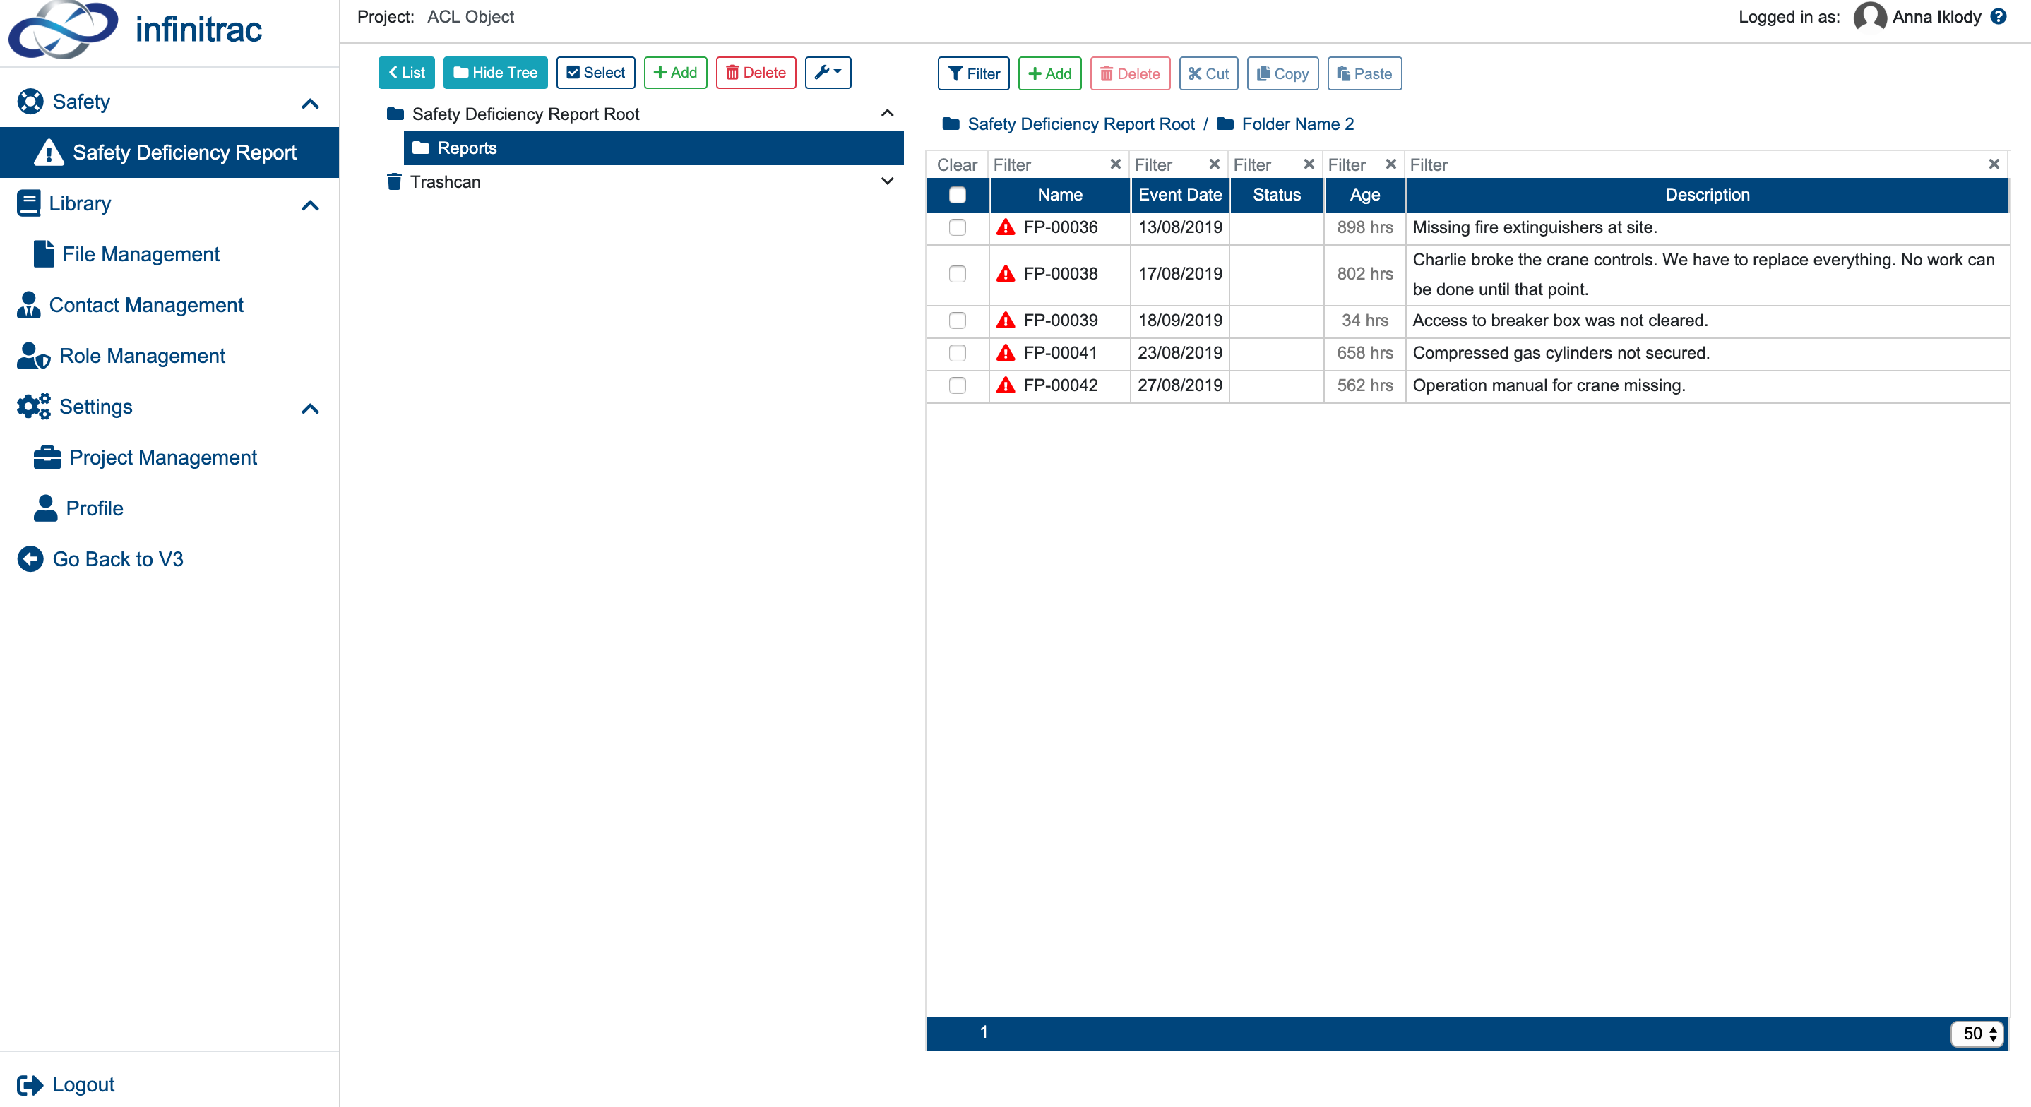Click the Trashcan icon in the tree
The image size is (2031, 1107).
pos(394,182)
